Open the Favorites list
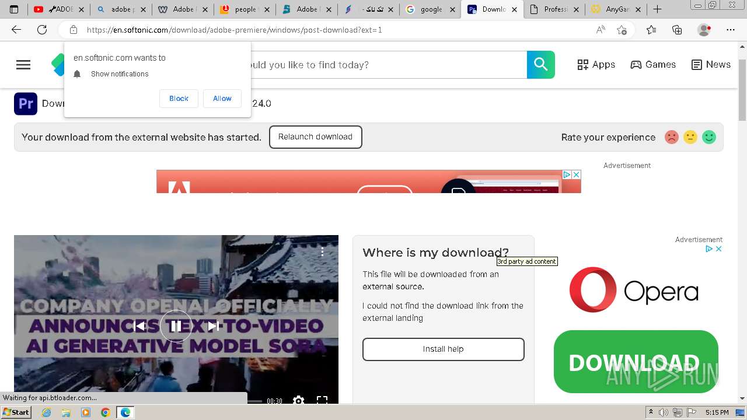Viewport: 747px width, 420px height. click(x=651, y=30)
